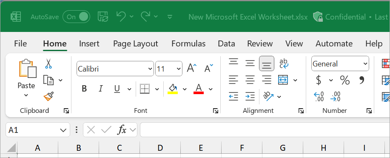Toggle Italic formatting
The height and width of the screenshot is (158, 390).
pyautogui.click(x=100, y=89)
